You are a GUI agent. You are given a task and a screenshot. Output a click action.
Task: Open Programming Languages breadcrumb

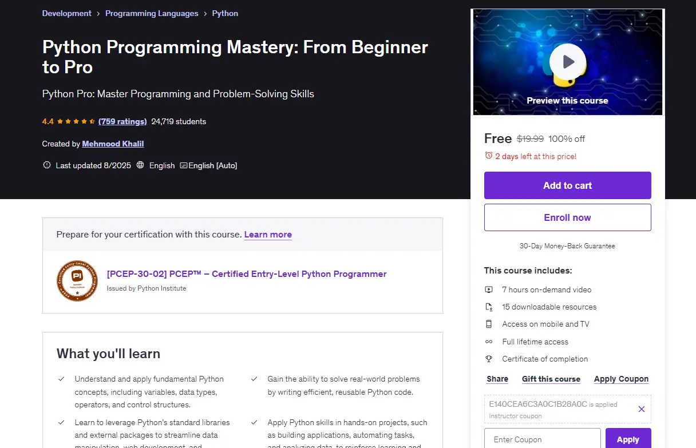pos(152,13)
